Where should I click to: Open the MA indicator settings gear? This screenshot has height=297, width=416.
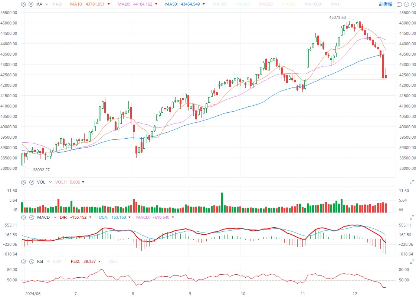(23, 4)
